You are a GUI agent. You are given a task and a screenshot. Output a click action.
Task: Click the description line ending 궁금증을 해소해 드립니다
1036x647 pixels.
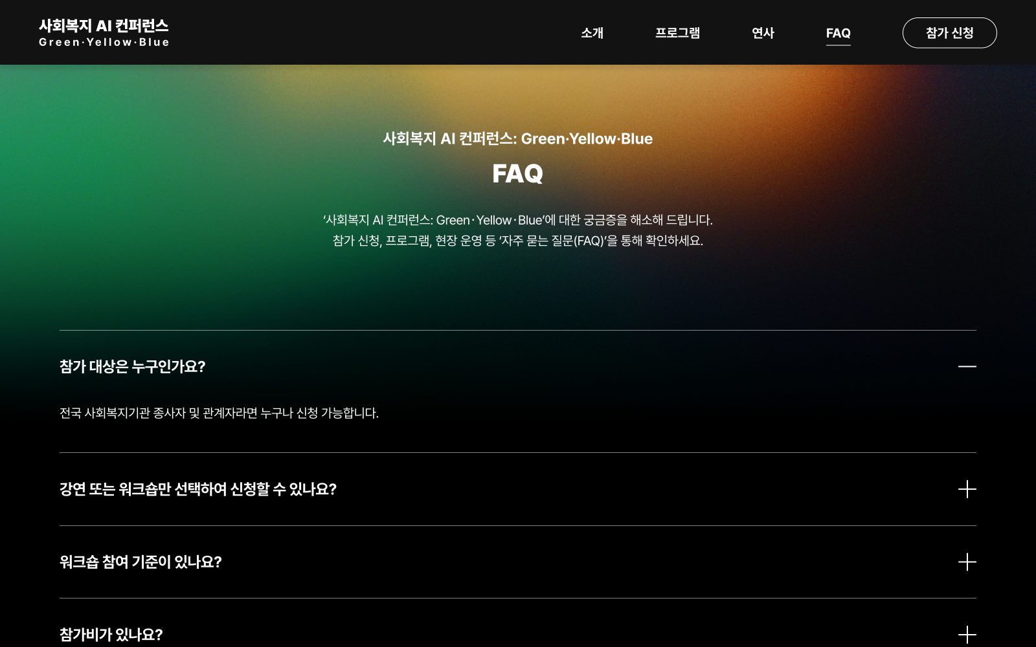(x=517, y=220)
